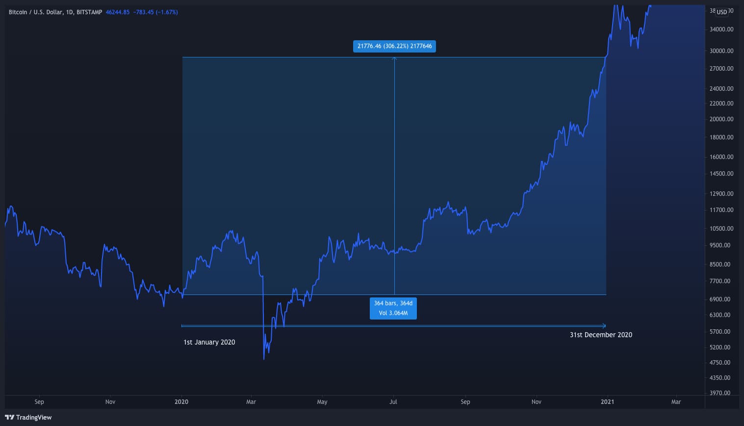Click the 2020 label on time axis
Viewport: 744px width, 426px height.
point(181,402)
